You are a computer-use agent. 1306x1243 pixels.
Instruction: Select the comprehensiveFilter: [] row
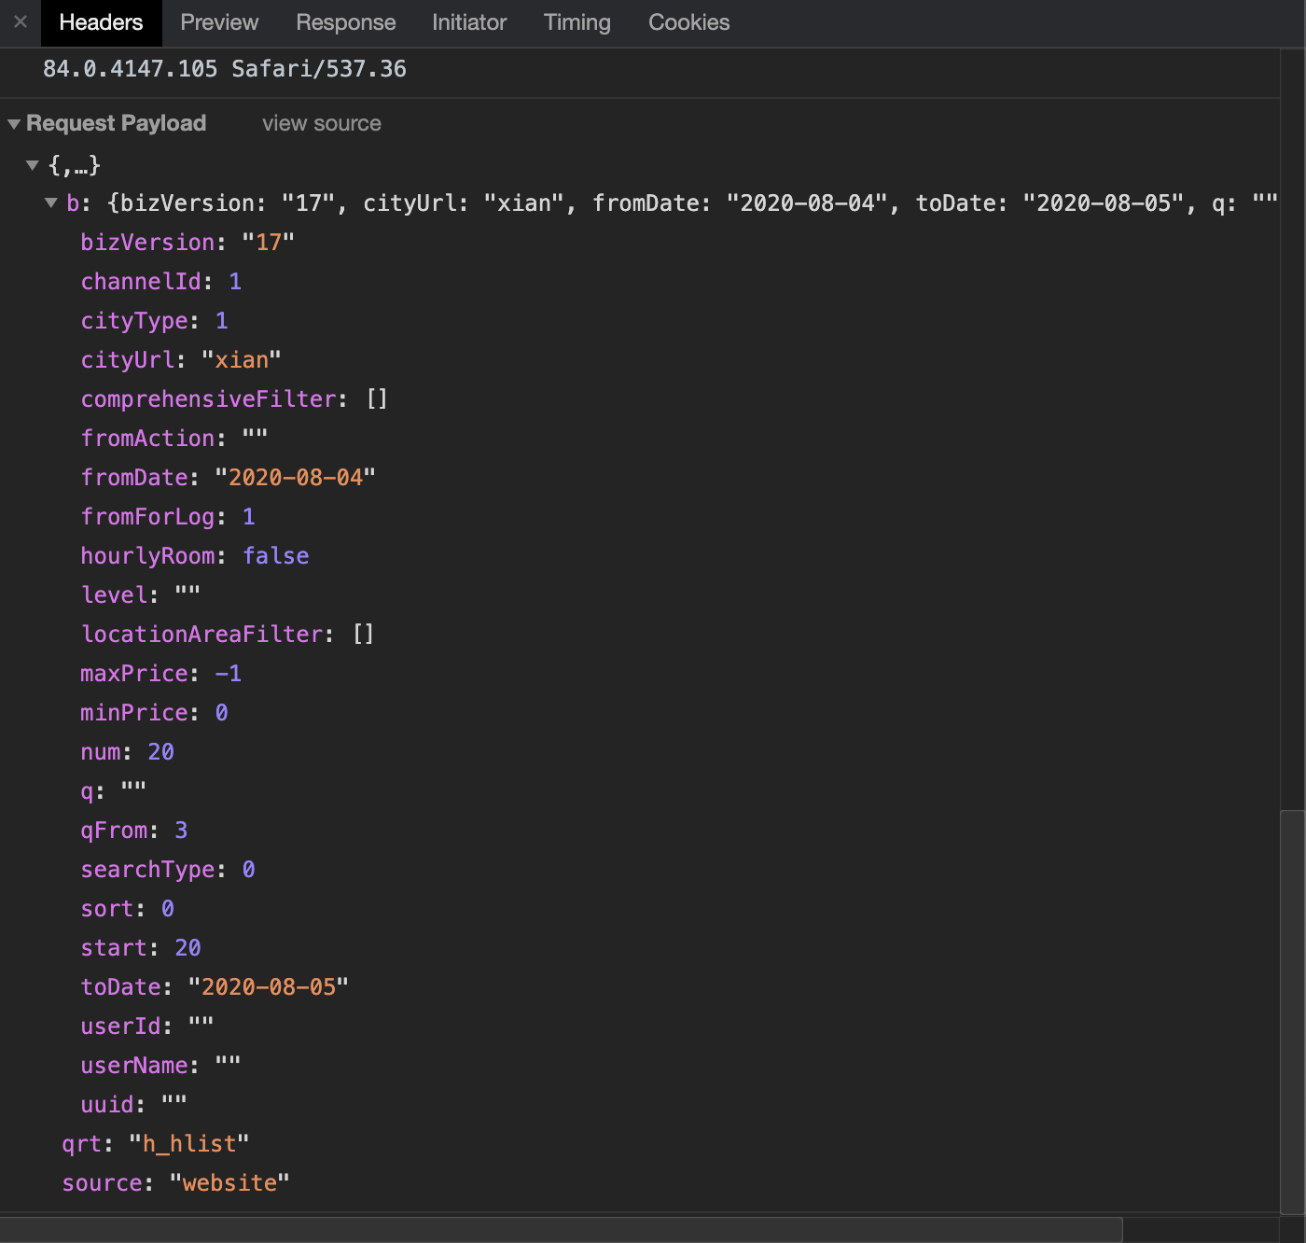tap(234, 399)
